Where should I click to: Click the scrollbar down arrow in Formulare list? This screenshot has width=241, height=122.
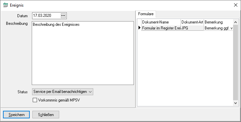(235, 103)
